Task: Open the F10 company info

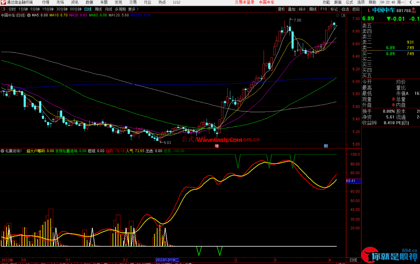Action: tap(324, 9)
